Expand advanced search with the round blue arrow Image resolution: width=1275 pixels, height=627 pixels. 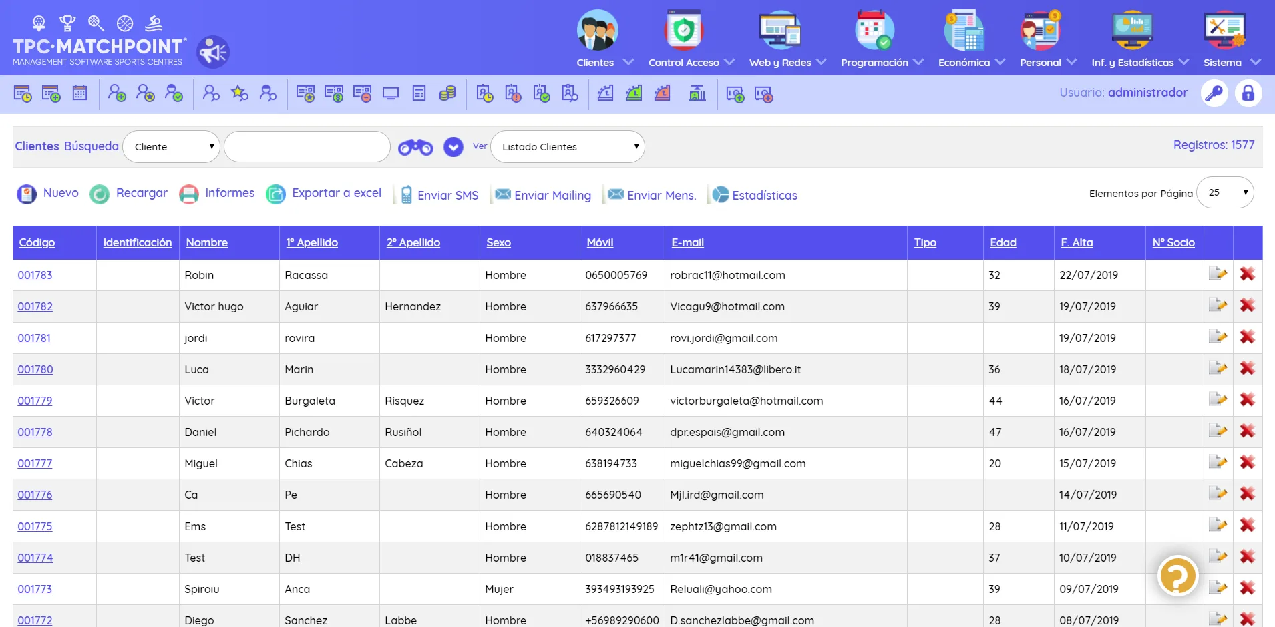point(453,147)
